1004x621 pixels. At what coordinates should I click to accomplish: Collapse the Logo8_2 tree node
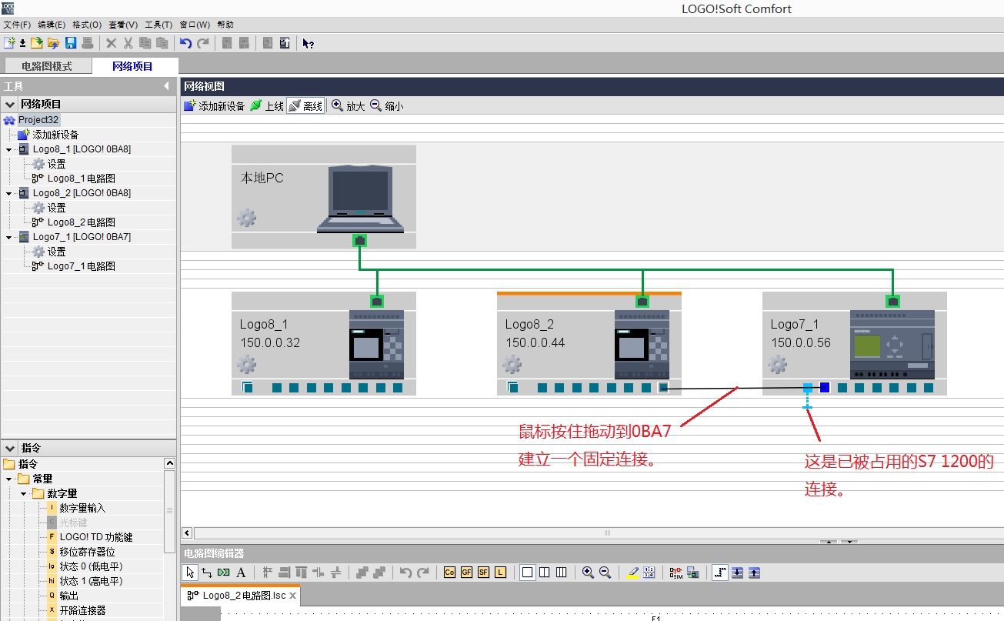pyautogui.click(x=8, y=193)
